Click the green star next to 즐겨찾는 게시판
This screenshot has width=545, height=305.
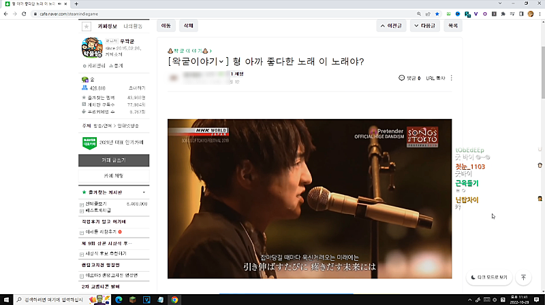84,192
